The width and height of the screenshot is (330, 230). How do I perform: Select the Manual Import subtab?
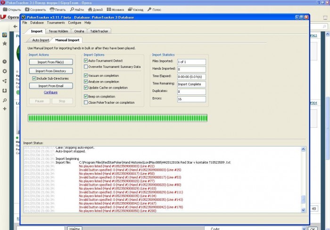(67, 40)
